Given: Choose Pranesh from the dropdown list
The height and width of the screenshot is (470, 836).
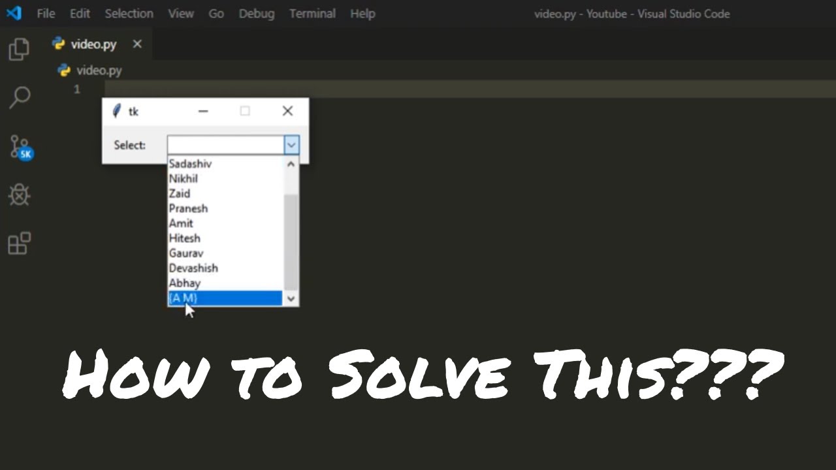Looking at the screenshot, I should coord(225,209).
